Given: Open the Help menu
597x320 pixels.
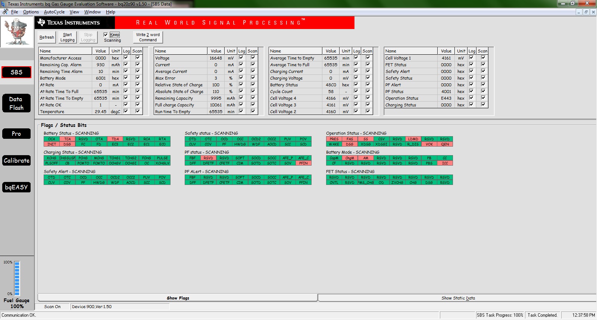Looking at the screenshot, I should click(110, 12).
